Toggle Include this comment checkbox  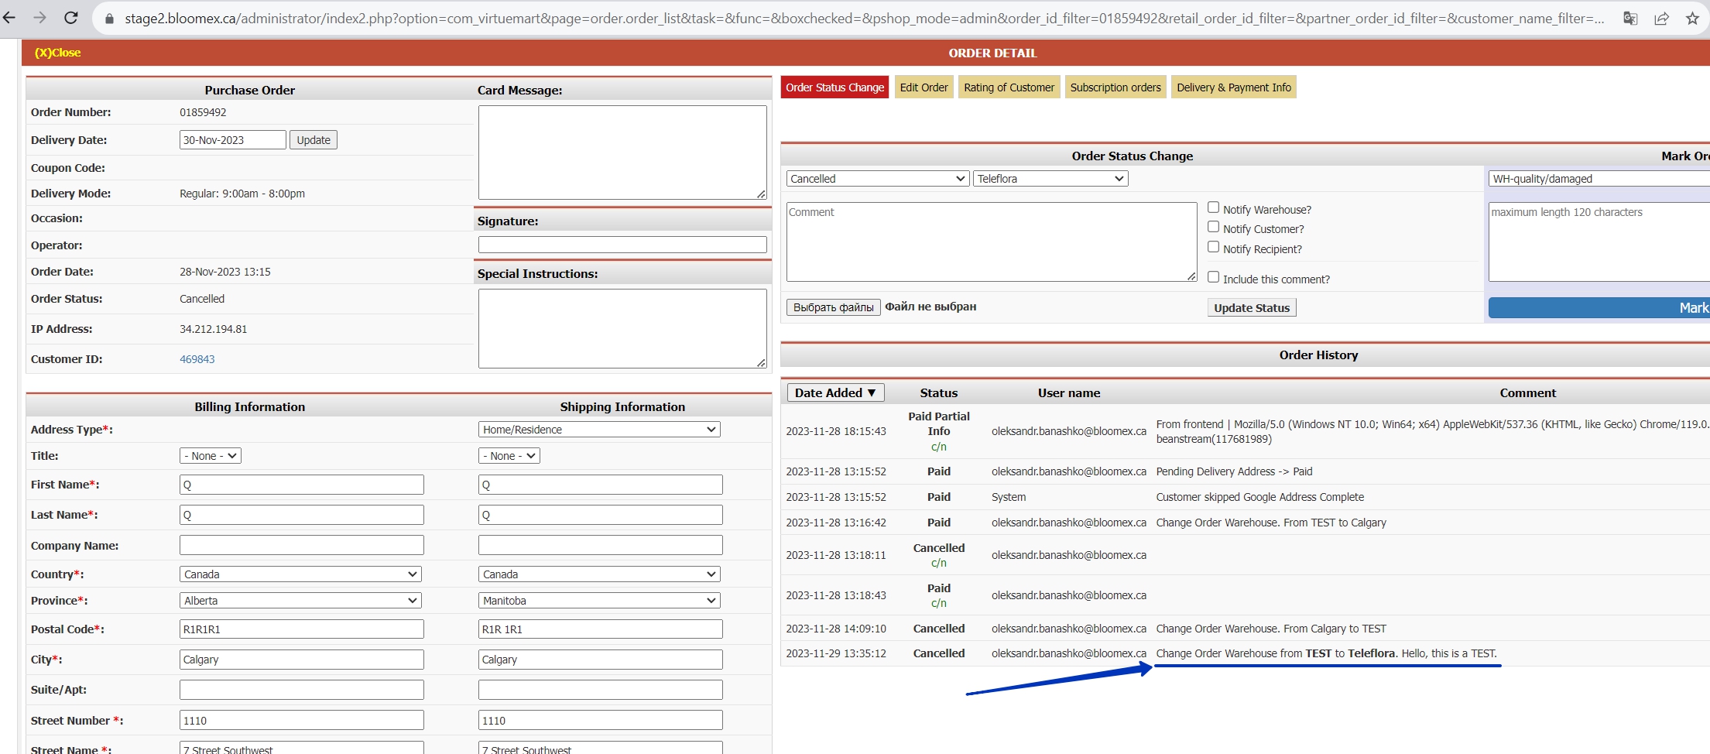(1213, 277)
